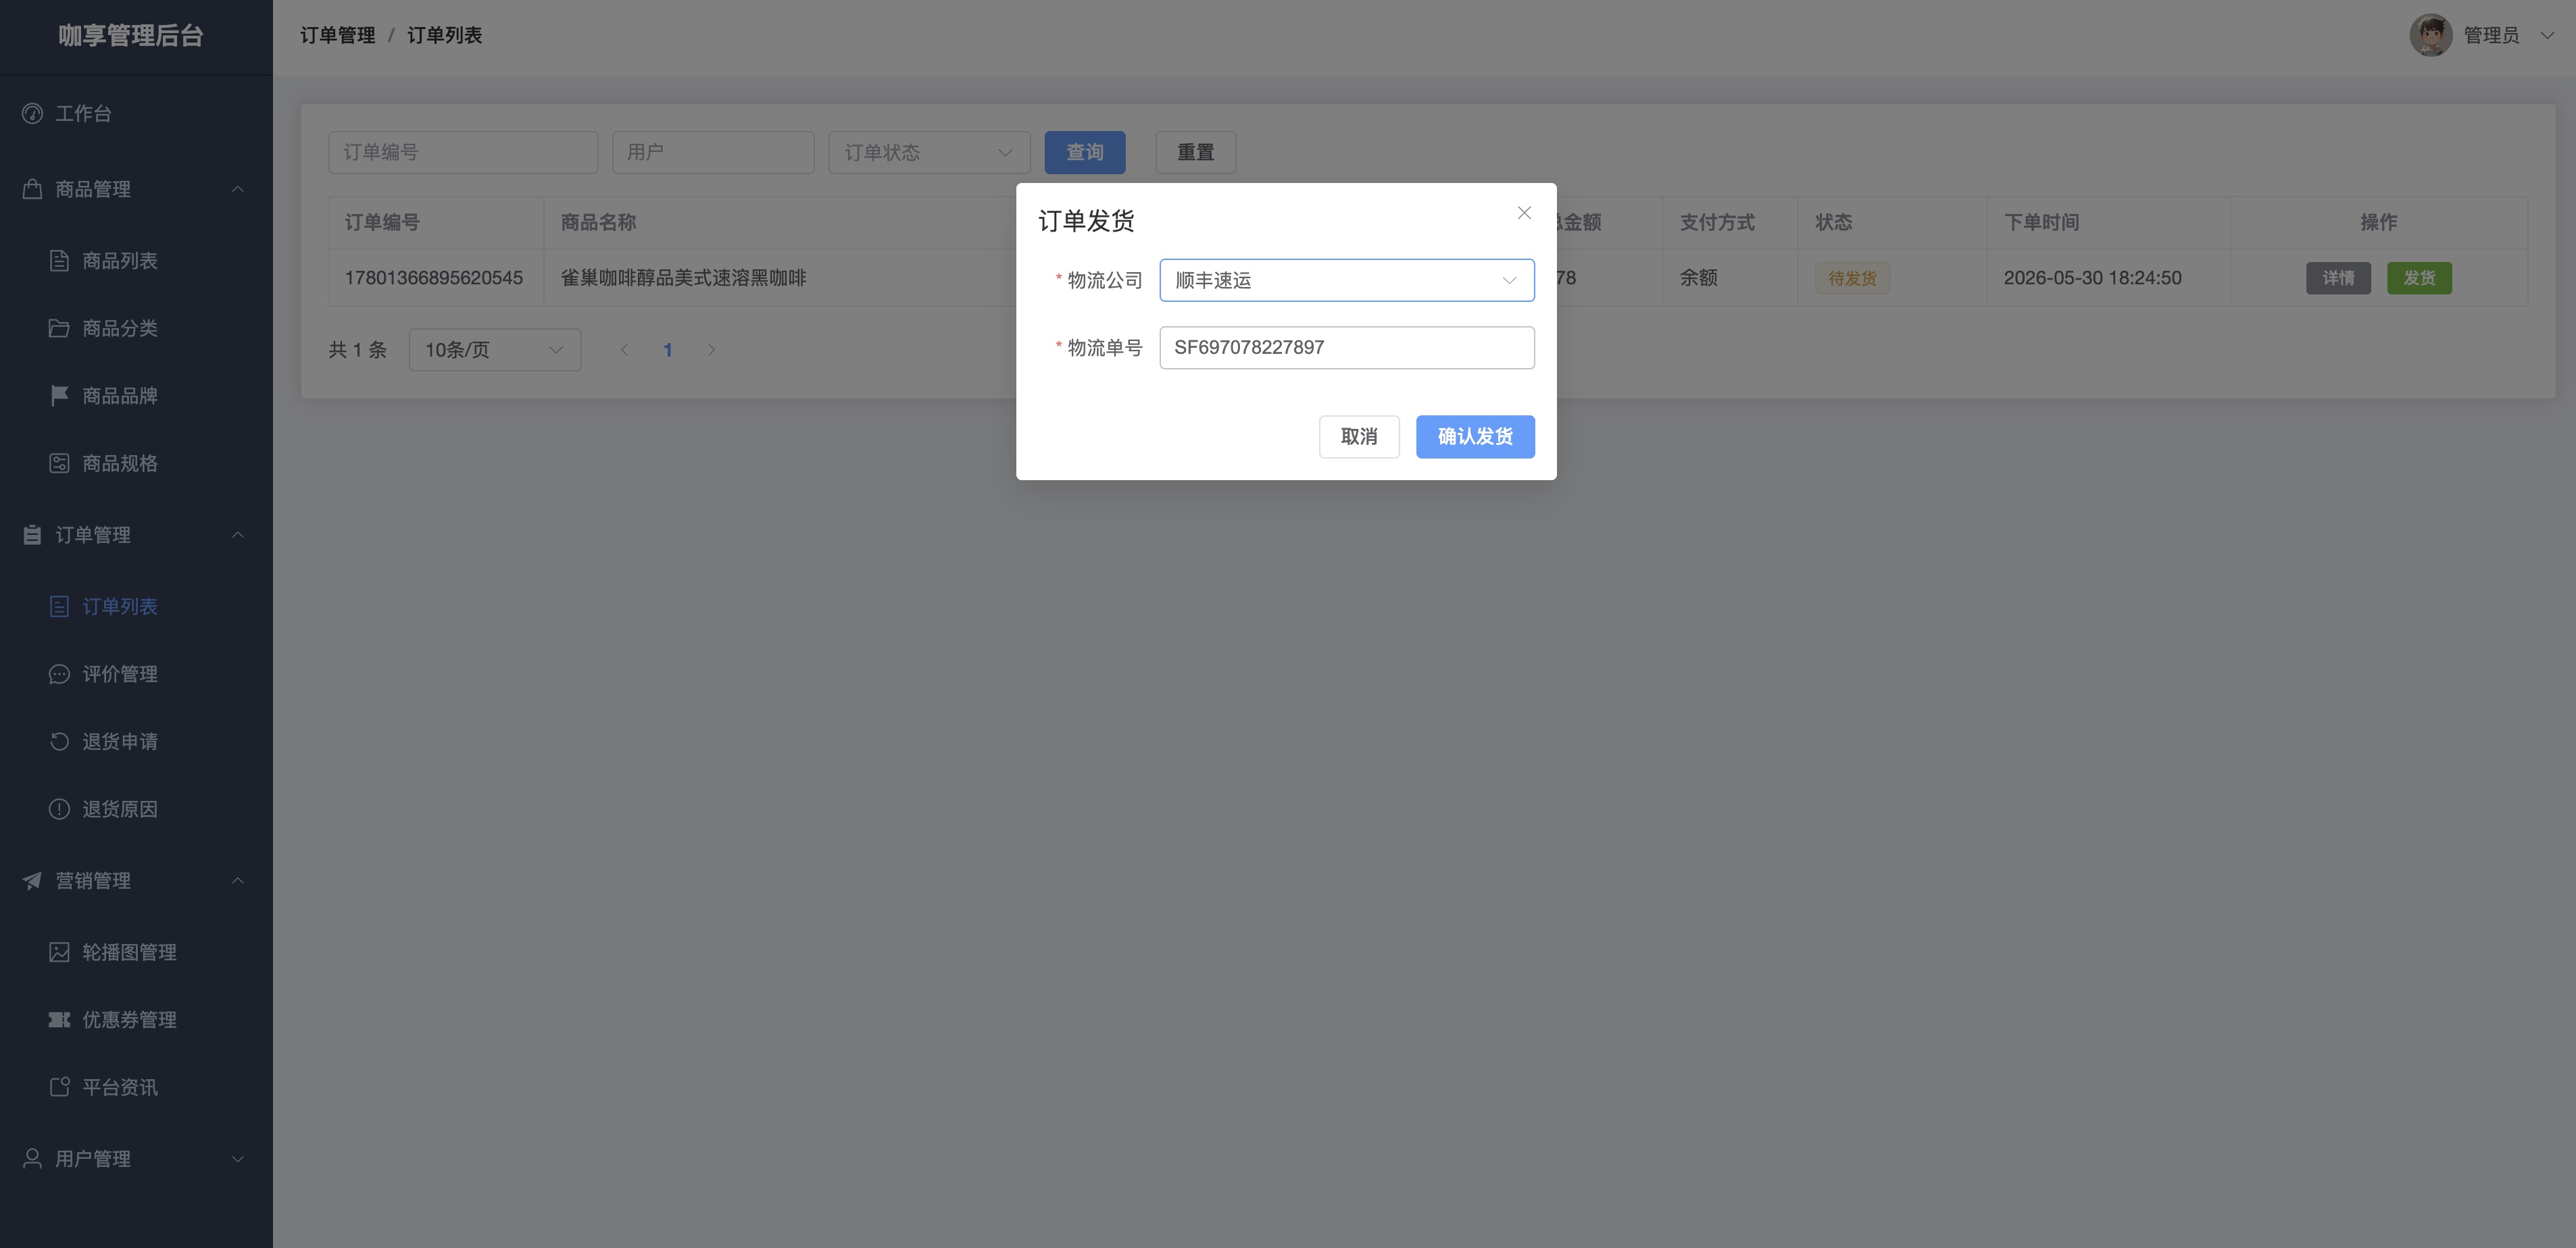
Task: Close the 订单发货 dialog with X
Action: 1524,213
